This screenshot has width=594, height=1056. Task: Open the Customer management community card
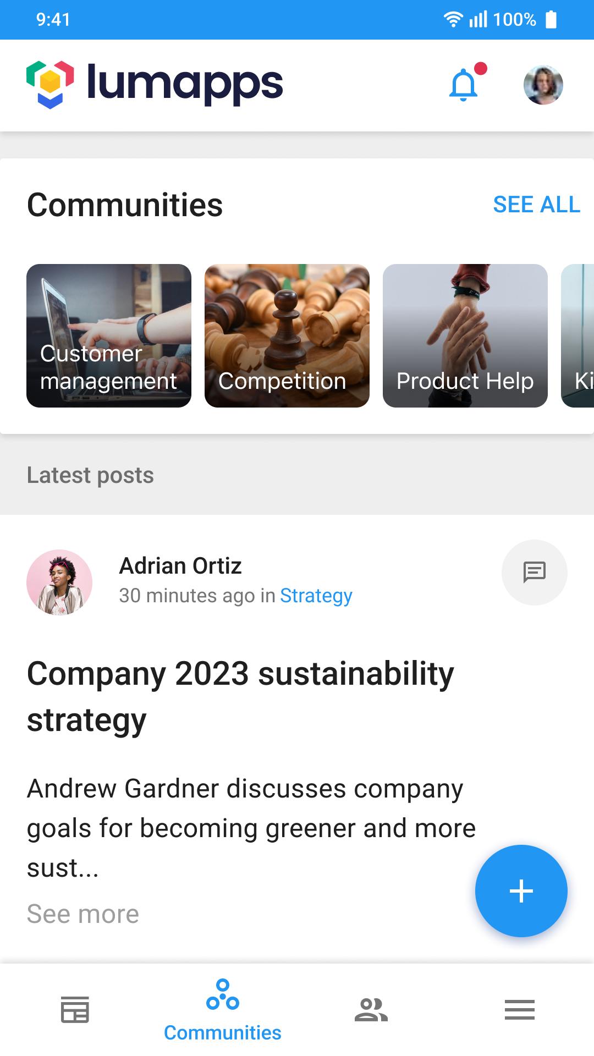pos(109,335)
